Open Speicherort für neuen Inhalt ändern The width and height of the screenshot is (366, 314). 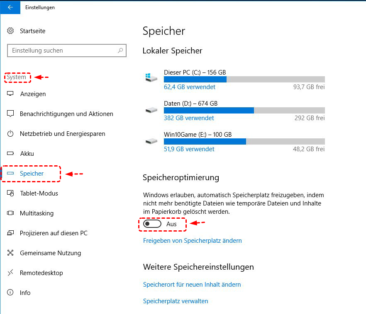[x=192, y=285]
